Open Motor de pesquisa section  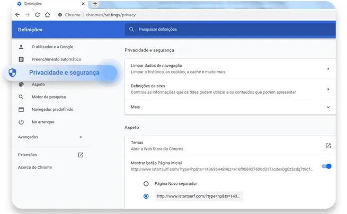pos(49,97)
